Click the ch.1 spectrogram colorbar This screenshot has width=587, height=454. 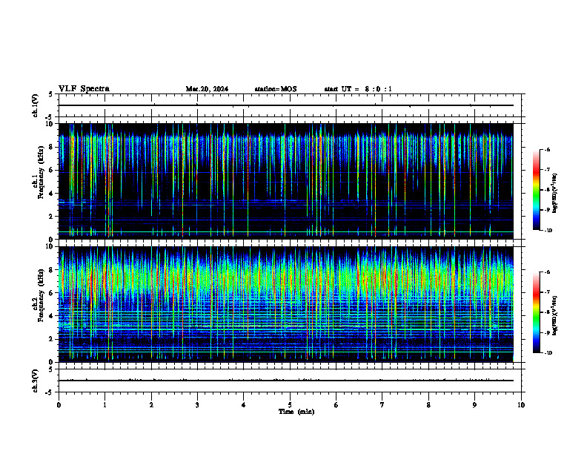(x=536, y=190)
